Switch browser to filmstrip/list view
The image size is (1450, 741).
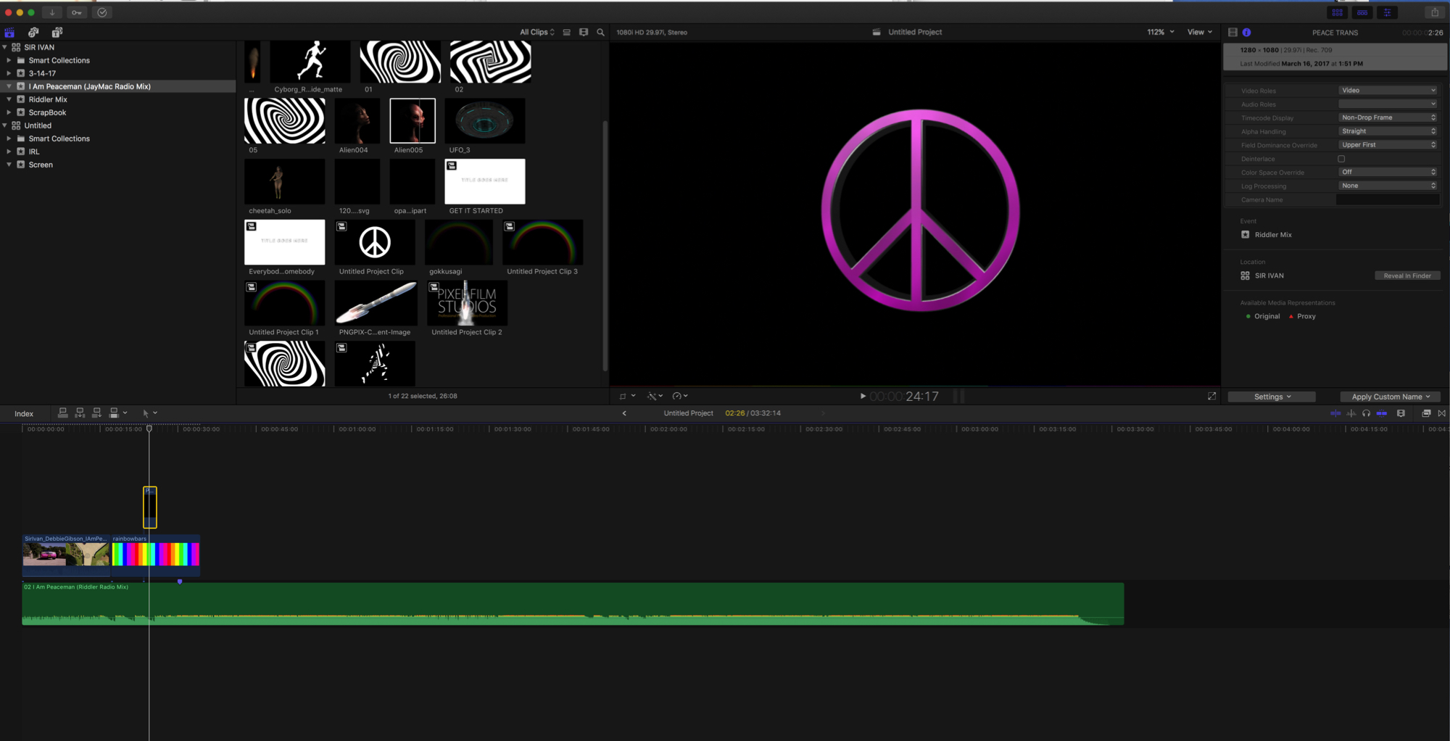pos(584,32)
